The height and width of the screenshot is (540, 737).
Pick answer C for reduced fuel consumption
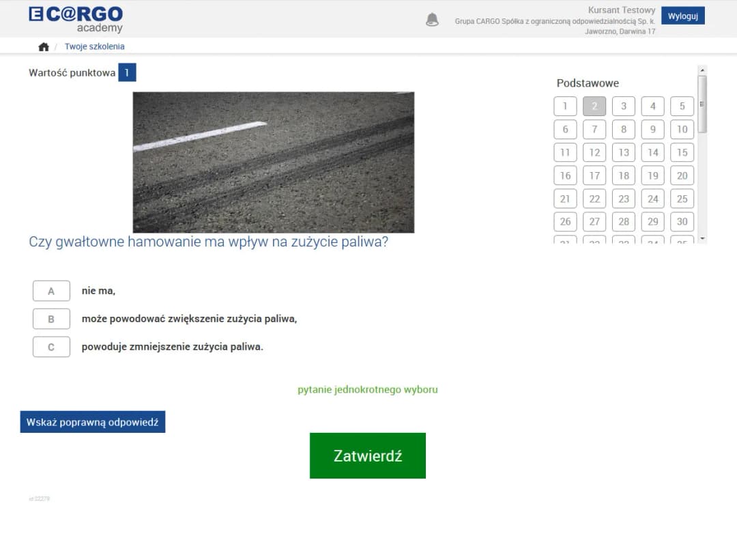(x=51, y=347)
